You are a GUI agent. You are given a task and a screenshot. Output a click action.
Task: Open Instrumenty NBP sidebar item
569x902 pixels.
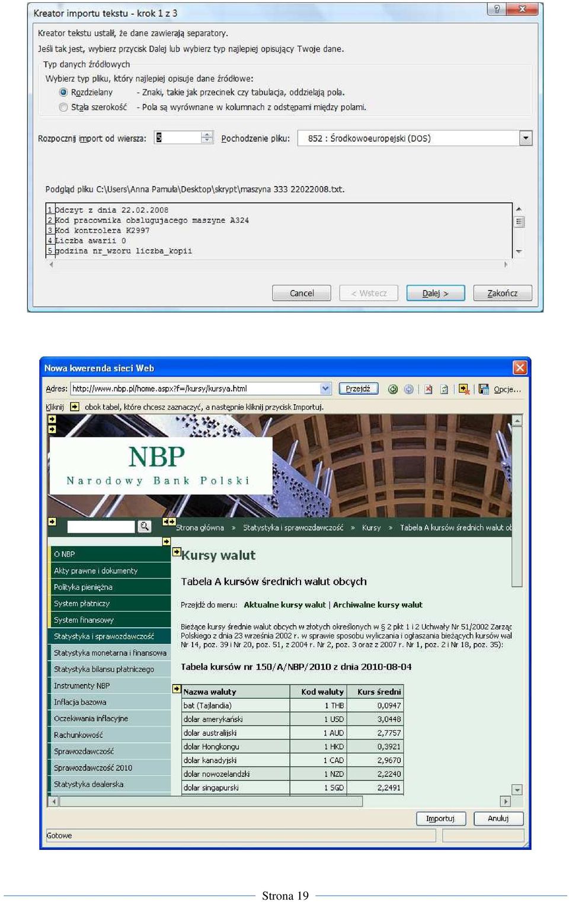110,686
